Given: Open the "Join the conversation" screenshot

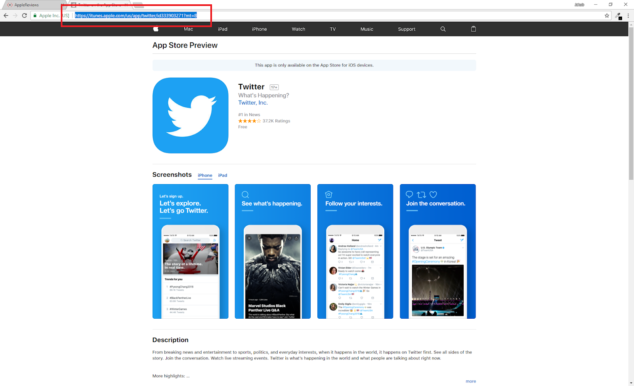Looking at the screenshot, I should coord(438,251).
